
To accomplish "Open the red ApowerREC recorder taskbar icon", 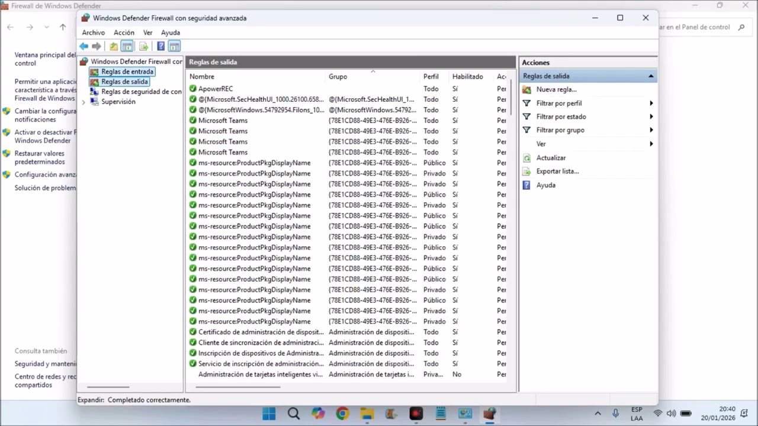I will pos(416,414).
